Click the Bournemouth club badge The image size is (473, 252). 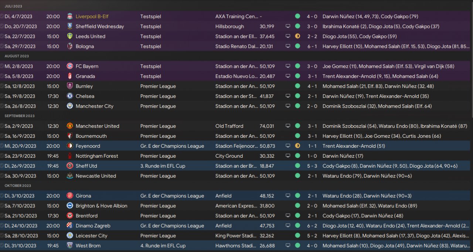[x=70, y=136]
